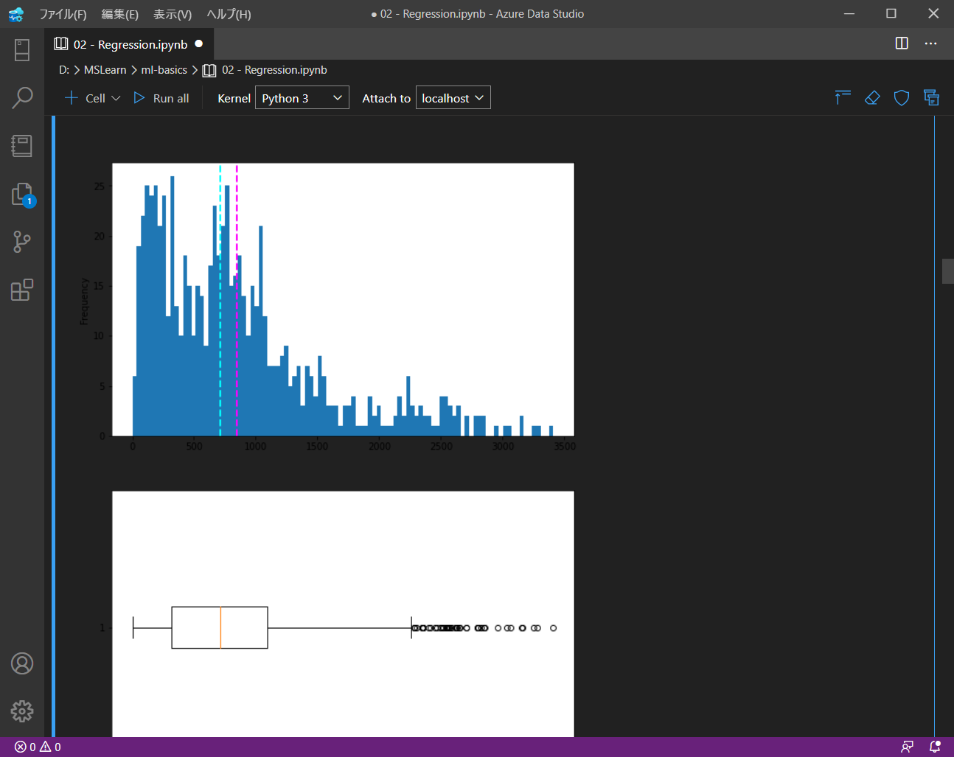Open the Source Control view
Viewport: 954px width, 757px height.
click(22, 242)
